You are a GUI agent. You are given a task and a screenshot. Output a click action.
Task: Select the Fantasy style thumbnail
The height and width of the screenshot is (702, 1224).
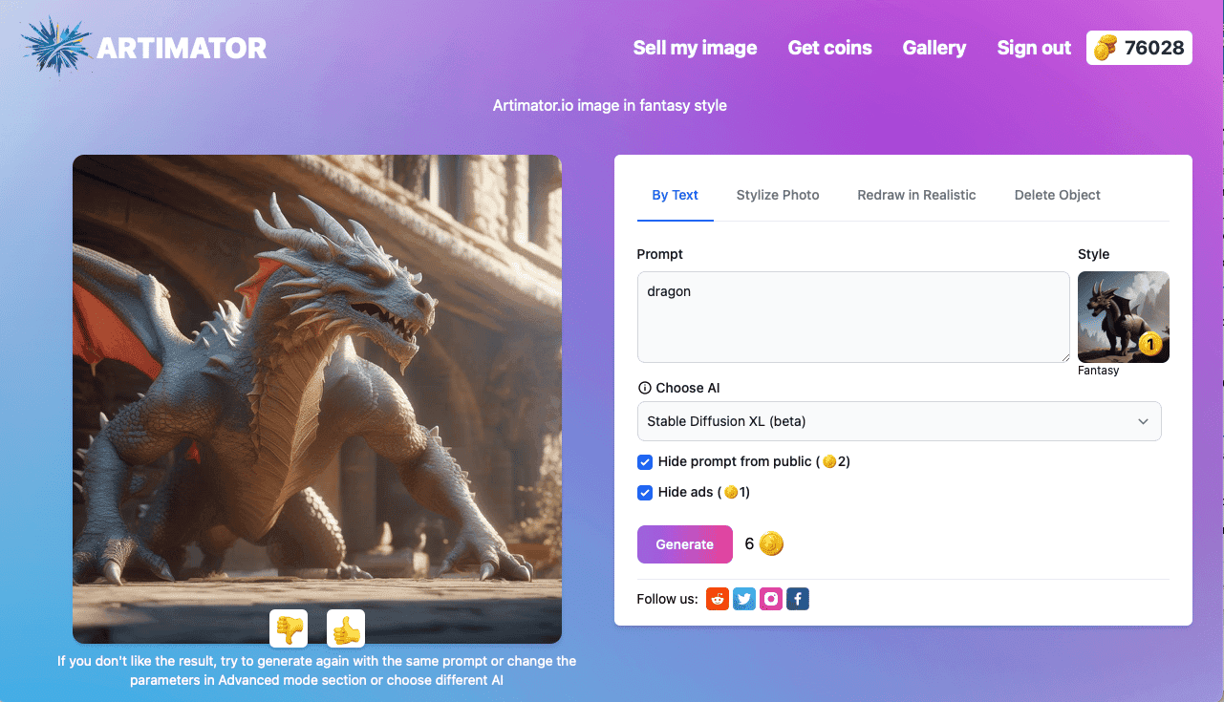(x=1123, y=317)
